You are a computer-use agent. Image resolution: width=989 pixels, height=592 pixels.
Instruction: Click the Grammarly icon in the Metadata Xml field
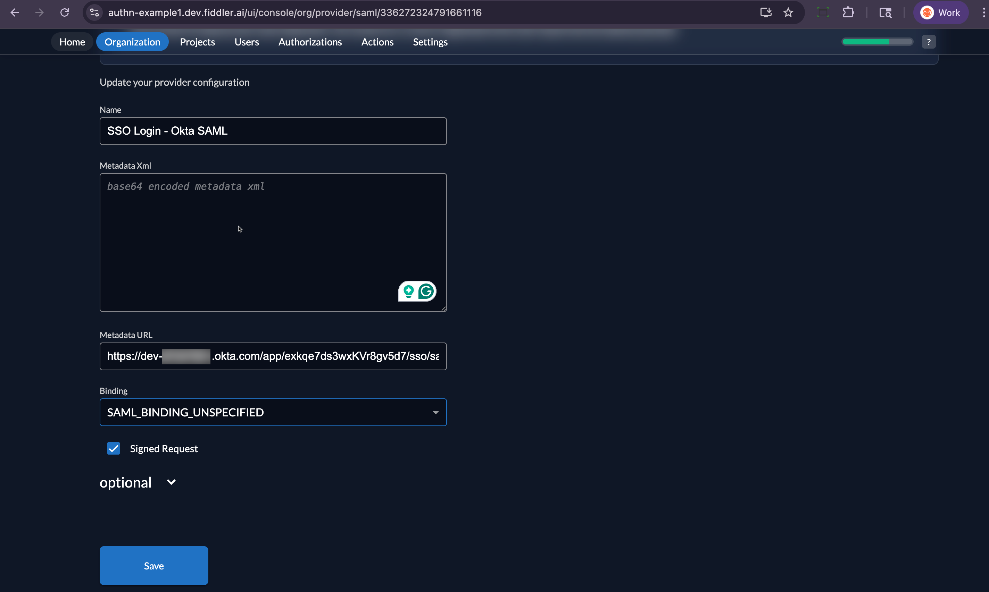pos(426,291)
